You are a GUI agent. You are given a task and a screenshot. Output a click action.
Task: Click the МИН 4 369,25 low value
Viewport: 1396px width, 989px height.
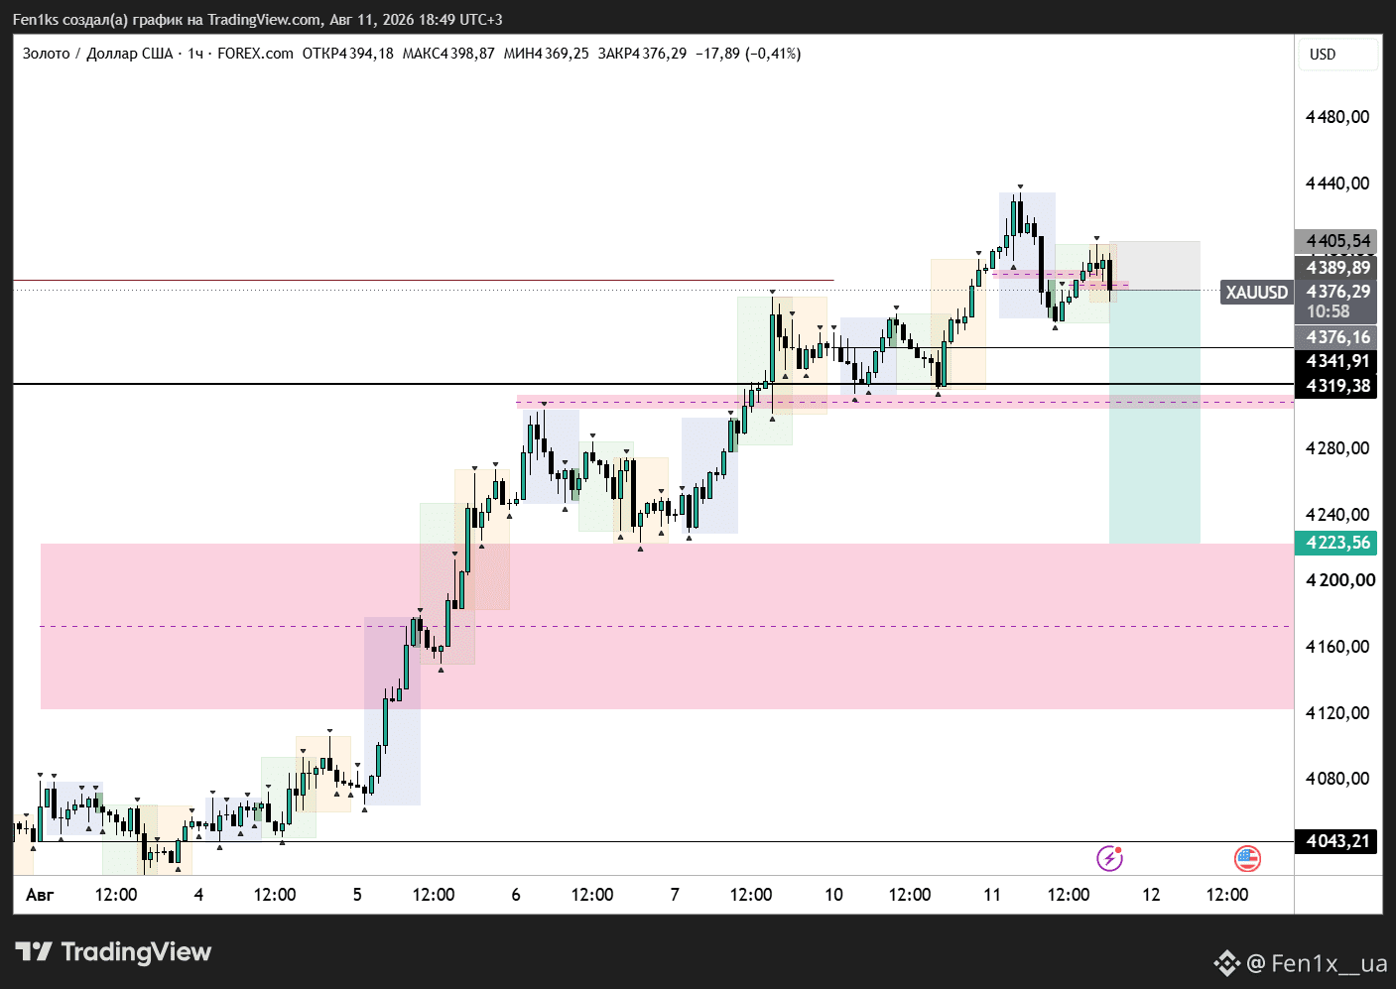tap(546, 54)
